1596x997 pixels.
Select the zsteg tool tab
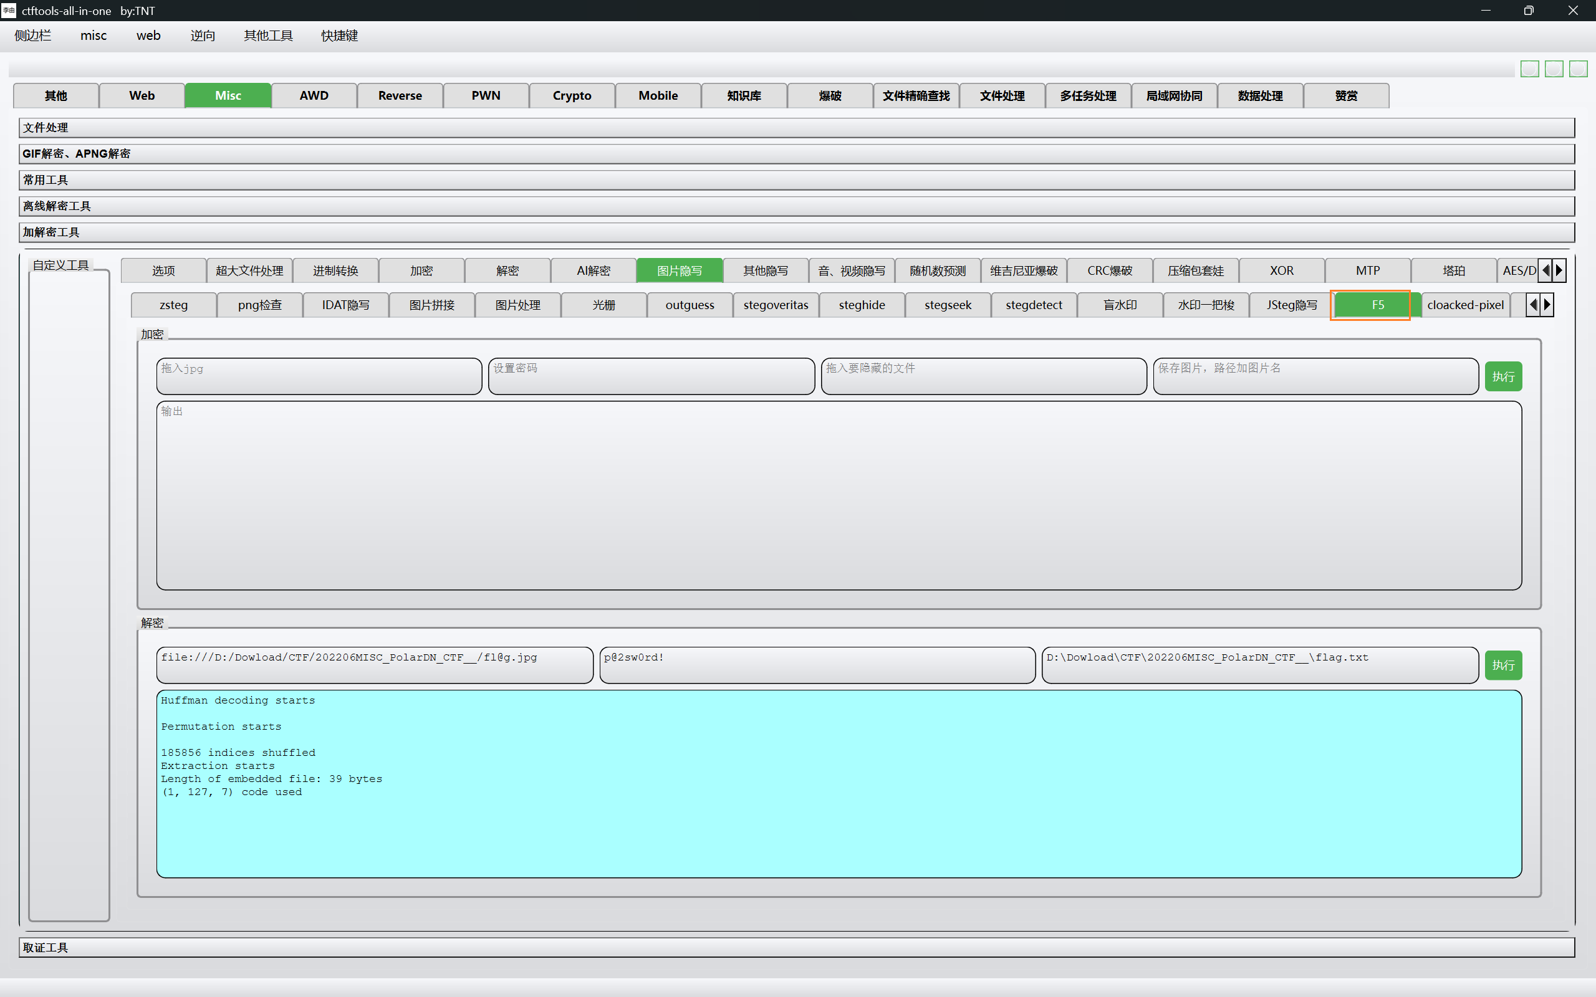(x=173, y=305)
